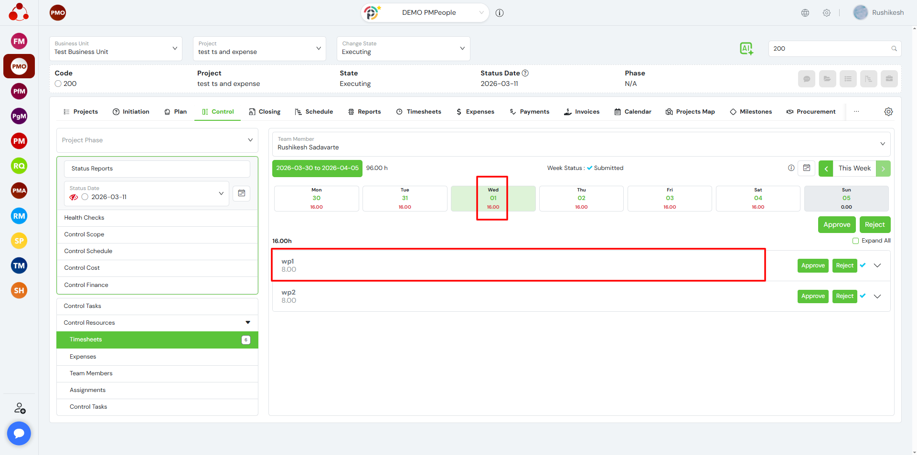
Task: Open control tab settings gear
Action: pos(888,112)
